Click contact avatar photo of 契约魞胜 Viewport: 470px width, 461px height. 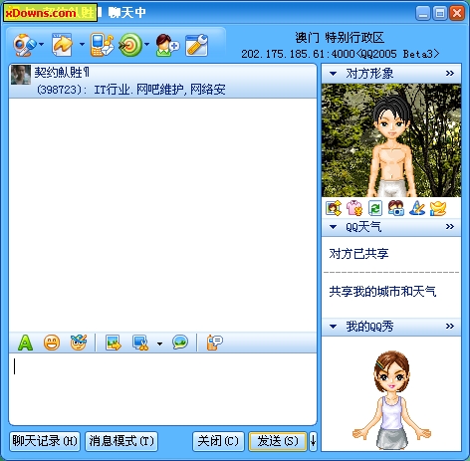tap(21, 75)
